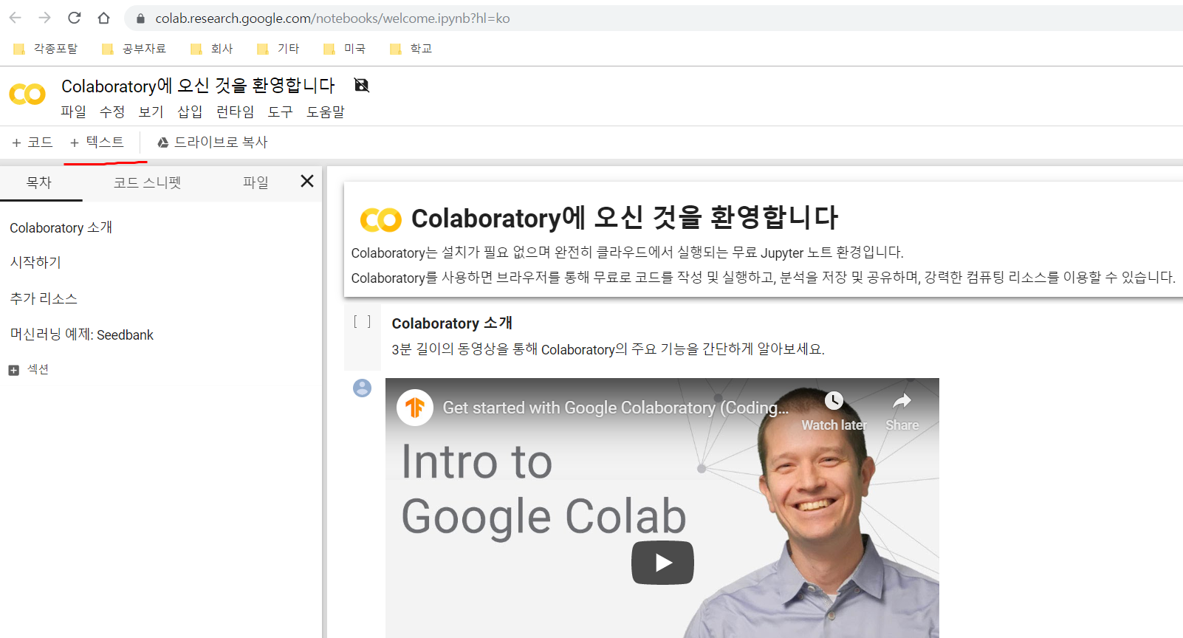Open the 삽입 menu
Screen dimensions: 1183x638
tap(190, 112)
